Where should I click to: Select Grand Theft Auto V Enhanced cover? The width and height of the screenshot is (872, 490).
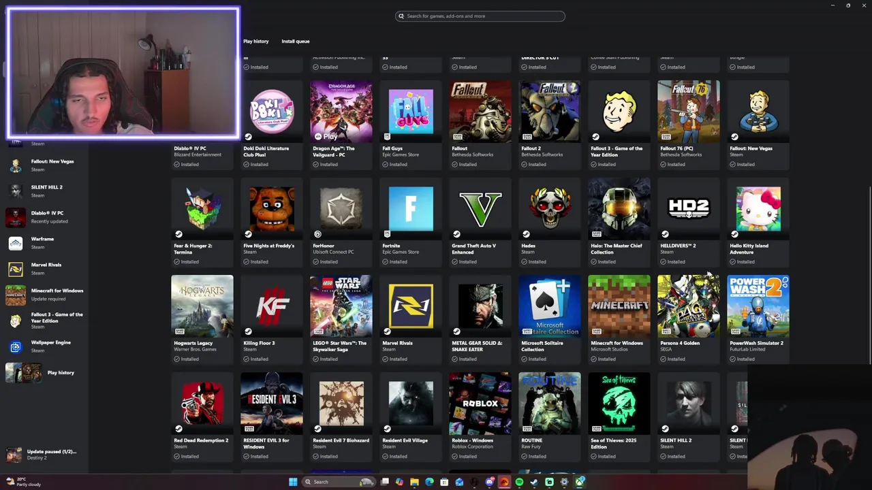480,209
